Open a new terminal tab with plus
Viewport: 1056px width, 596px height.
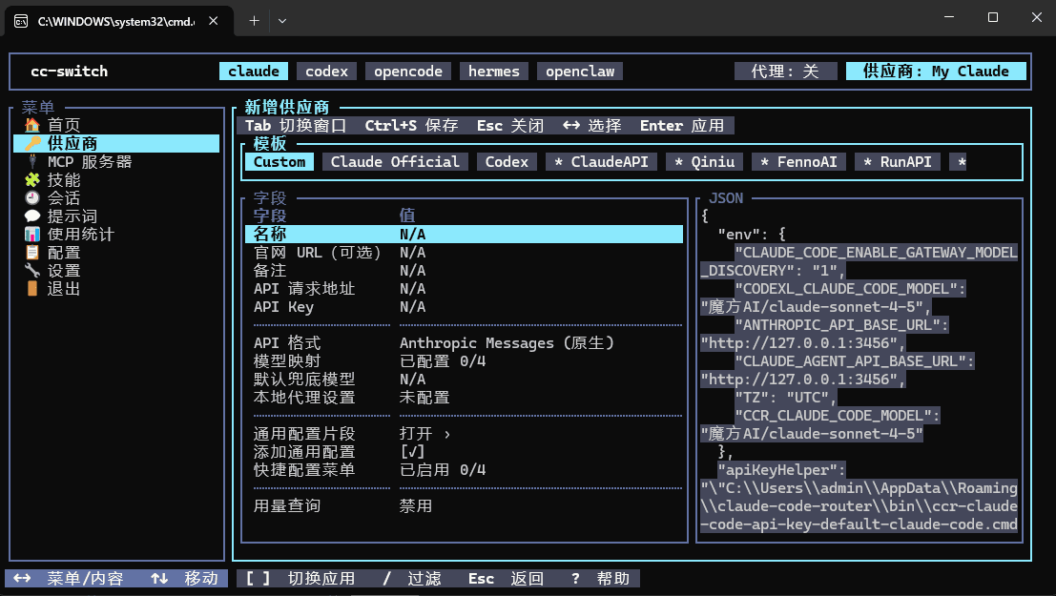(x=254, y=21)
